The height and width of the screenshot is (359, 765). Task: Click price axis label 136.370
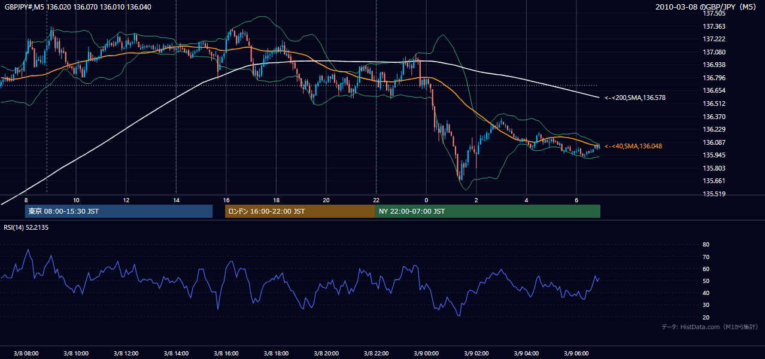tap(714, 117)
